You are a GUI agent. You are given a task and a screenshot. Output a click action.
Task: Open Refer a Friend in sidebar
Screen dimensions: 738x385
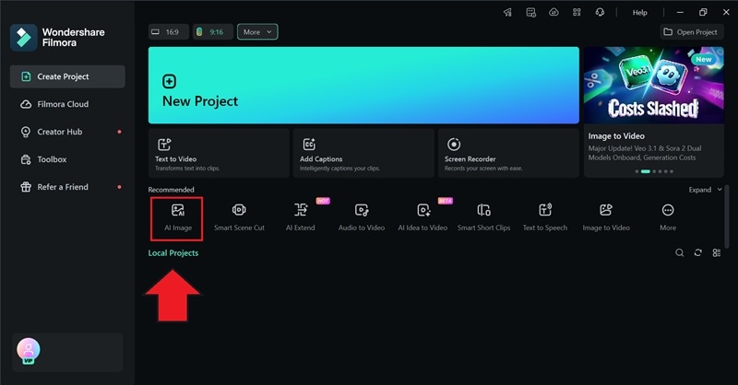[x=67, y=187]
